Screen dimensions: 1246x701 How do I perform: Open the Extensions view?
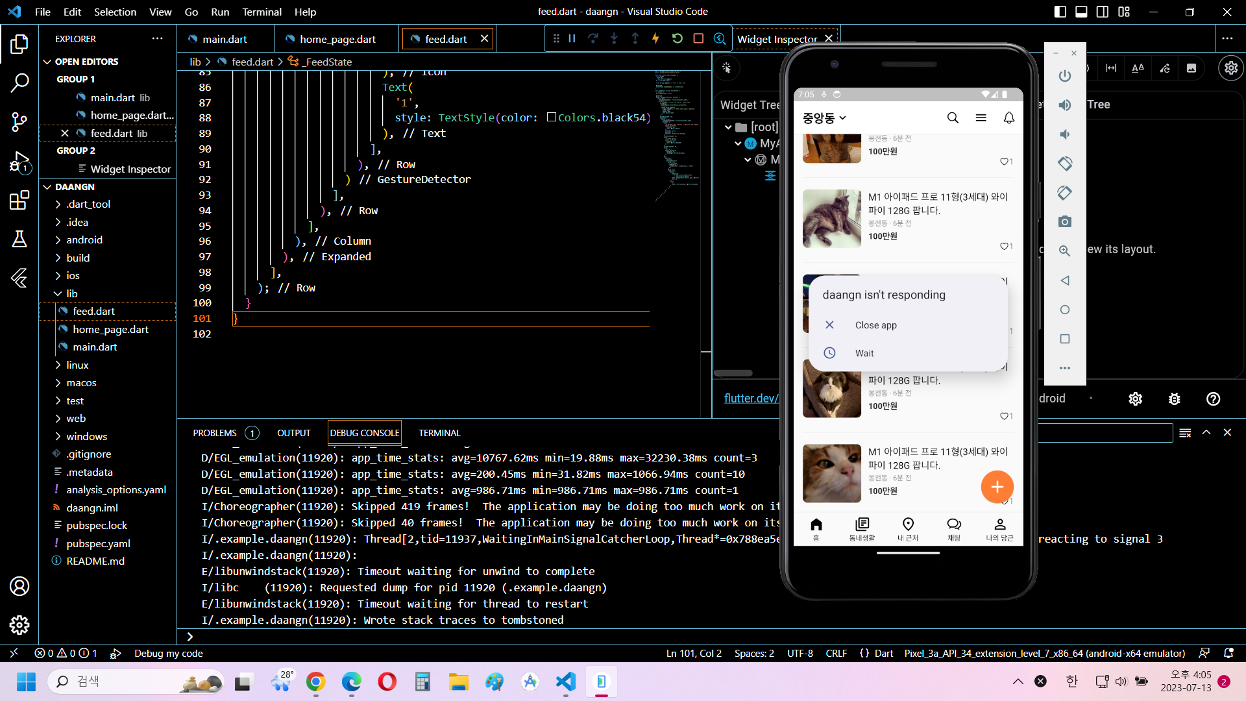19,201
